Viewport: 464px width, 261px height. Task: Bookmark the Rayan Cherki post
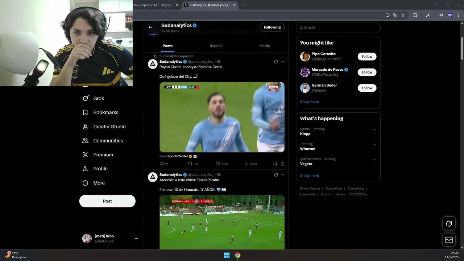[275, 164]
